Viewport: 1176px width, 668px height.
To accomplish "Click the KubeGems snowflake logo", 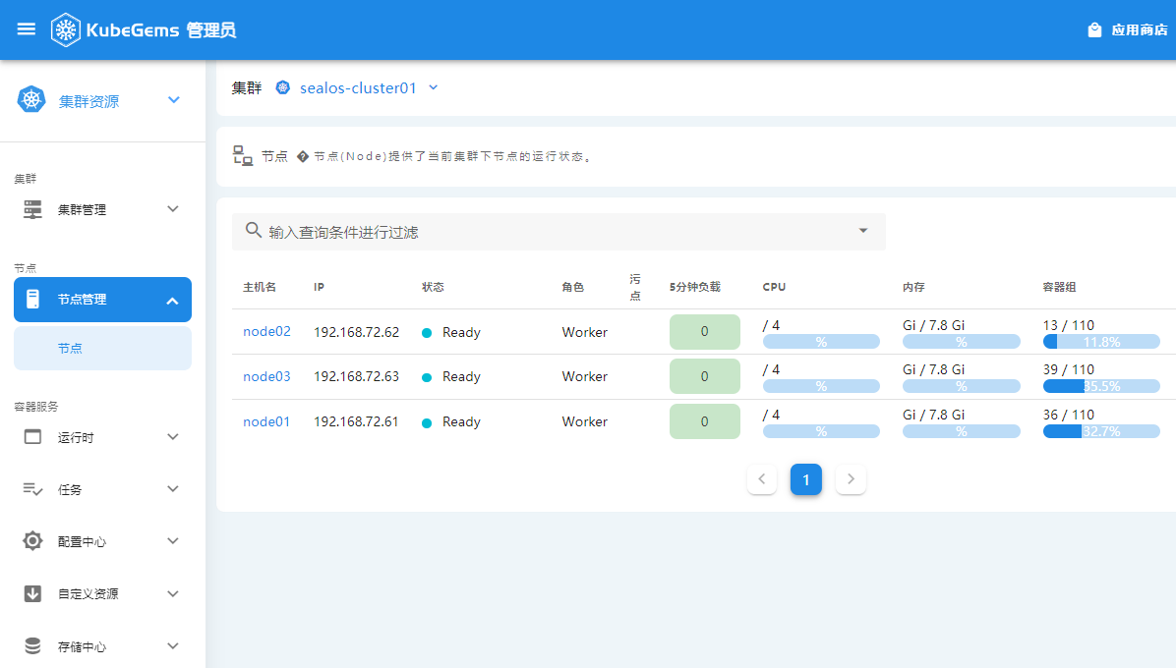I will tap(66, 29).
